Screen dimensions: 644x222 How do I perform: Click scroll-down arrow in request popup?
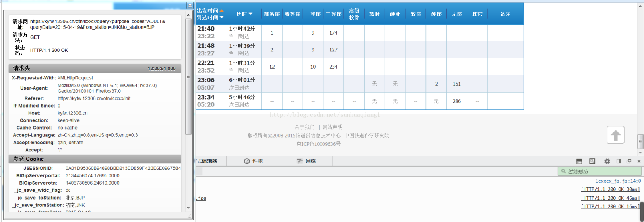188,208
